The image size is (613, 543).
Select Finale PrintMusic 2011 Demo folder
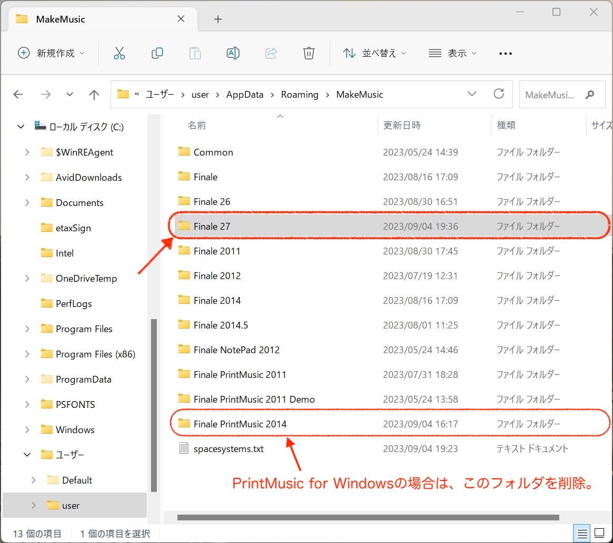254,399
